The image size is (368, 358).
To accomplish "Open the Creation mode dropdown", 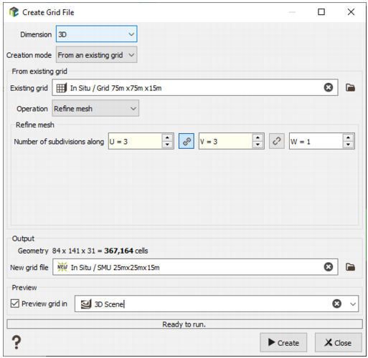I will point(97,55).
